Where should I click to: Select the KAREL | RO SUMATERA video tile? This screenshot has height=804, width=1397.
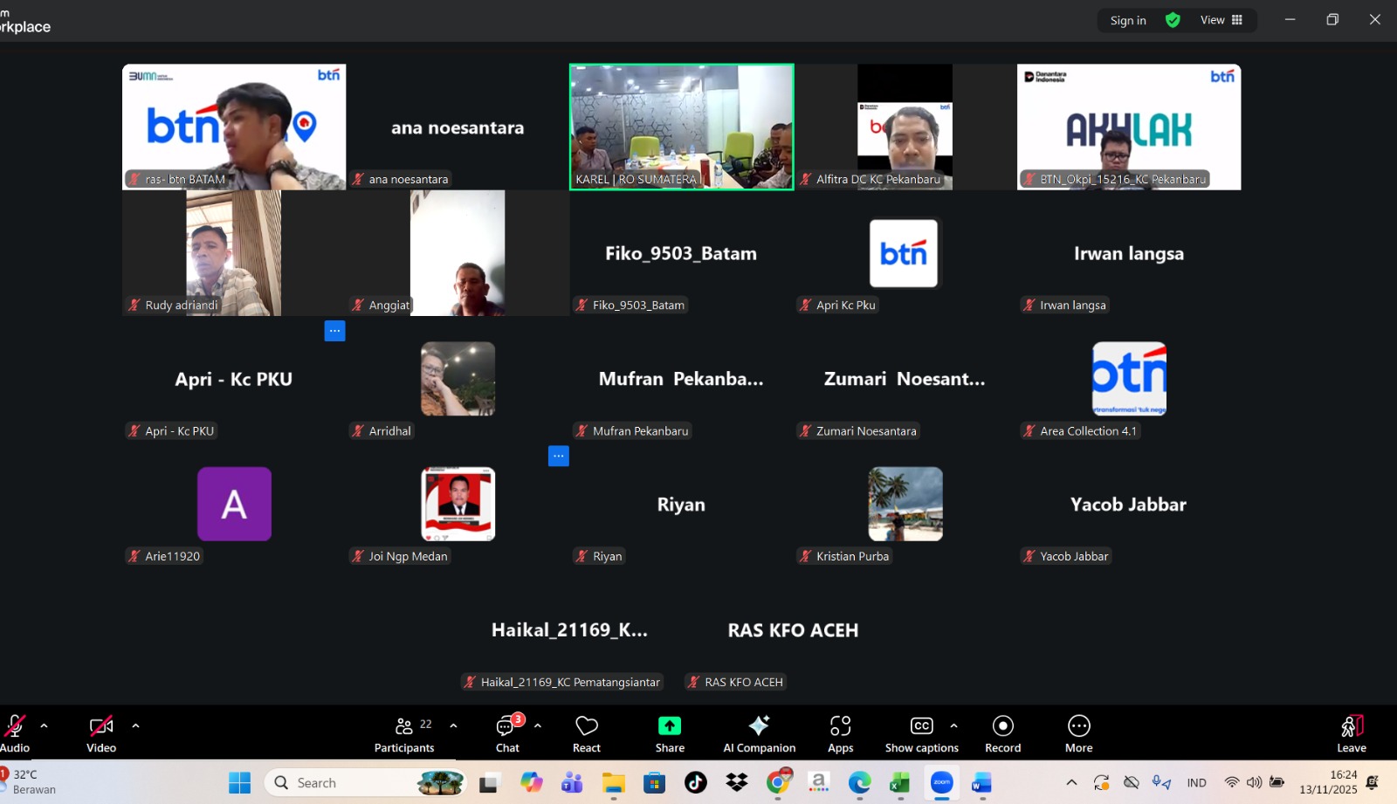681,127
